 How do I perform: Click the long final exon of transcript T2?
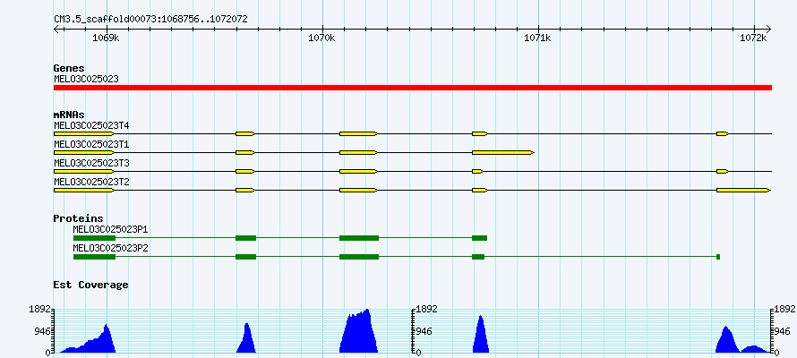[743, 190]
